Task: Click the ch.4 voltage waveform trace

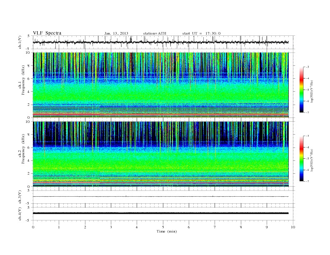Action: (x=160, y=213)
